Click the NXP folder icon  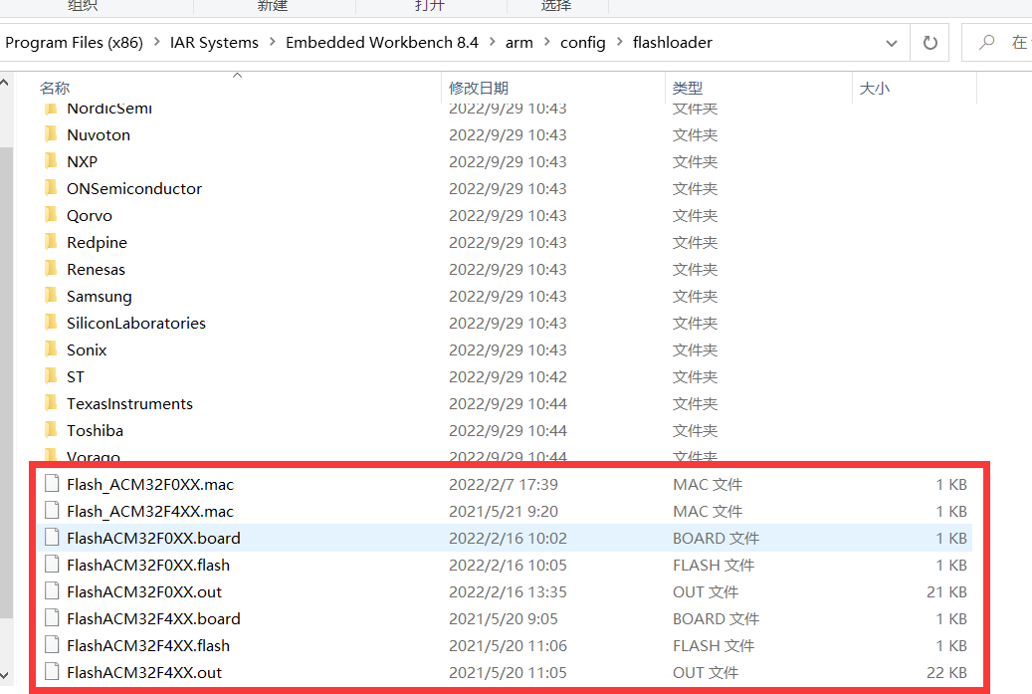pos(52,161)
